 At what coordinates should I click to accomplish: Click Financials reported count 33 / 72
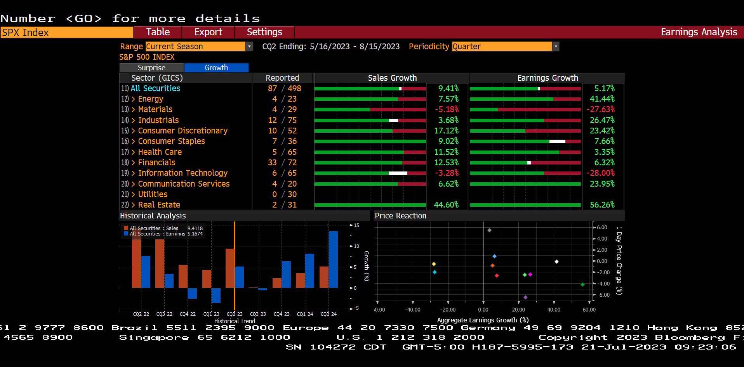point(282,163)
